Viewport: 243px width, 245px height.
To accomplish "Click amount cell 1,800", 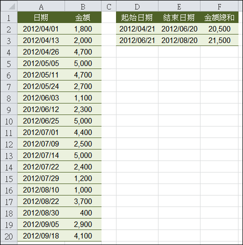I will tap(83, 29).
